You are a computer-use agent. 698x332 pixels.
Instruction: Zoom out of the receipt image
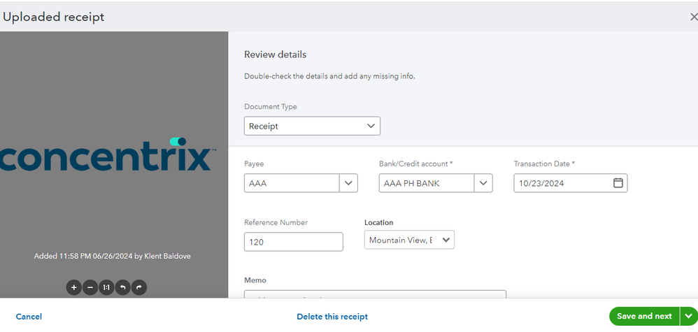pos(90,287)
